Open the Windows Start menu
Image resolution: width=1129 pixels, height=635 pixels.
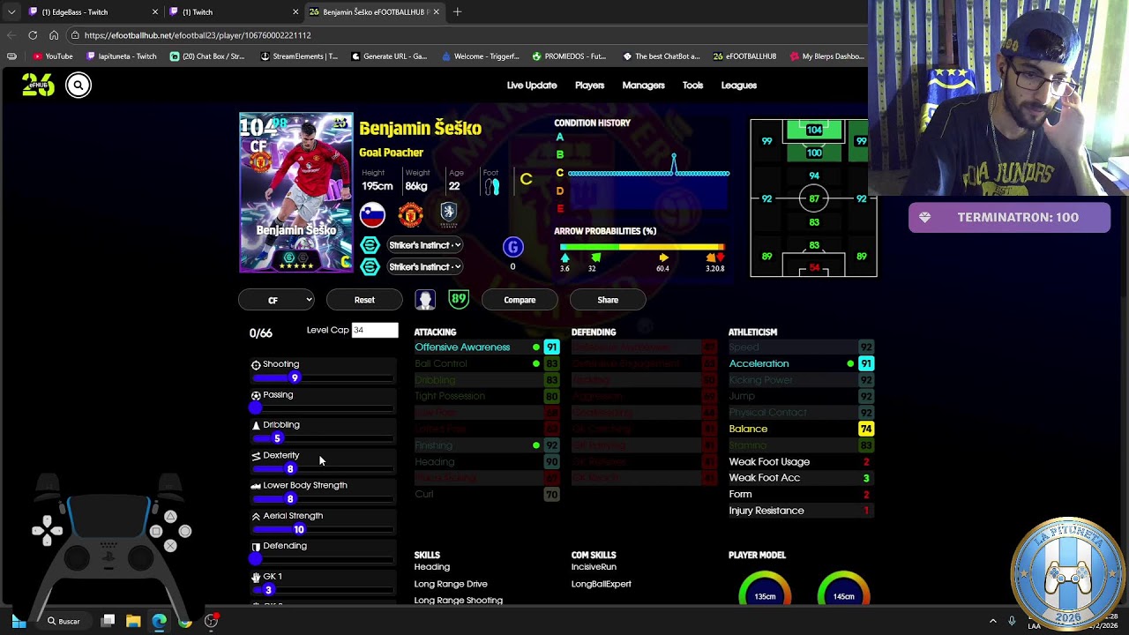pos(19,621)
